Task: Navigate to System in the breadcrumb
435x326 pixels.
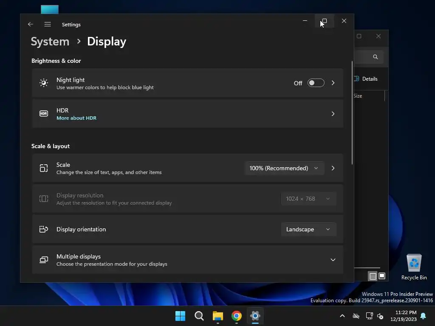Action: coord(50,42)
